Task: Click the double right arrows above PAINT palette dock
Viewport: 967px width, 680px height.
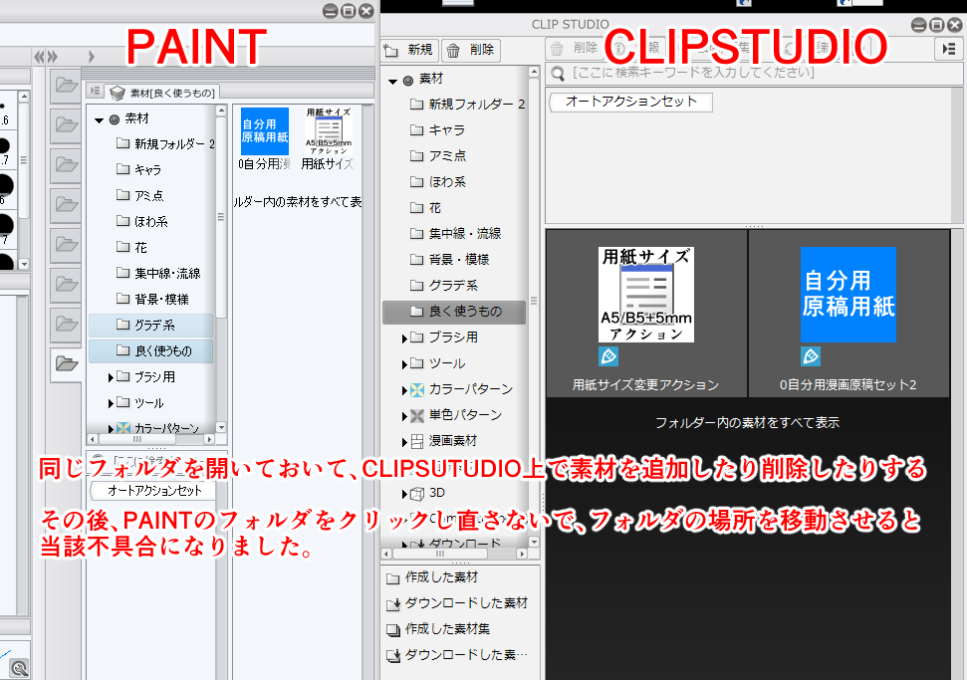Action: click(x=53, y=58)
